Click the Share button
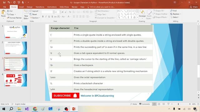 coord(193,7)
